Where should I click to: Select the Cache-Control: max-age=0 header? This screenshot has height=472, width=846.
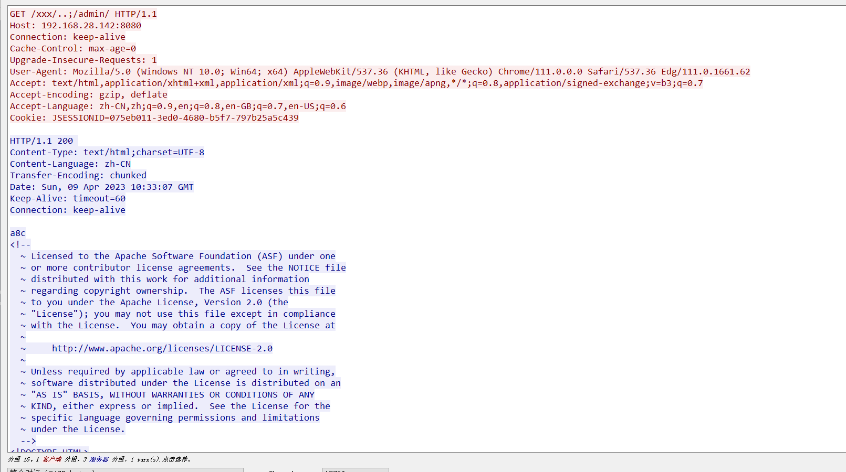coord(73,48)
